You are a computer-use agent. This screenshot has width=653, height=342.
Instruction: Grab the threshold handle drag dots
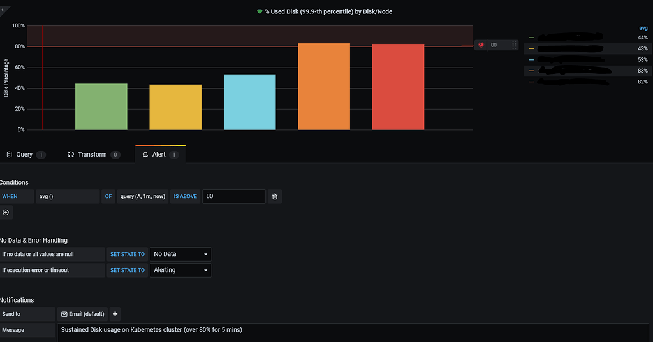coord(515,45)
